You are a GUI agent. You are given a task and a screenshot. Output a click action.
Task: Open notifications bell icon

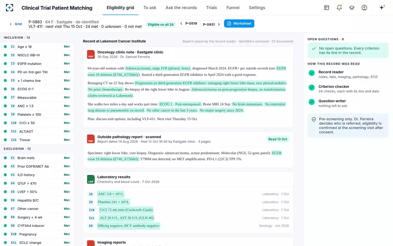[x=339, y=8]
